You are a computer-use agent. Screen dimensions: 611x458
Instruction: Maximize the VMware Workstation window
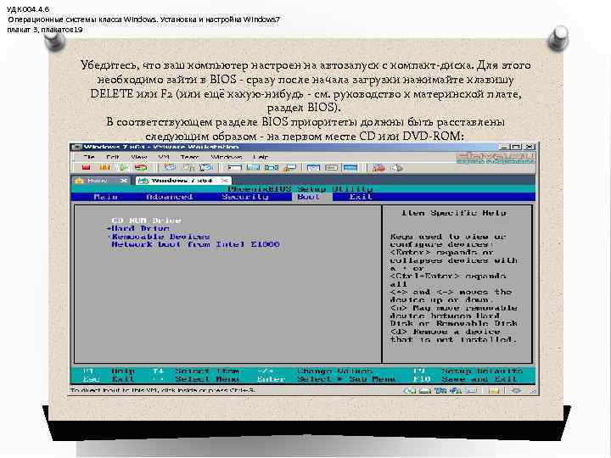pyautogui.click(x=516, y=148)
